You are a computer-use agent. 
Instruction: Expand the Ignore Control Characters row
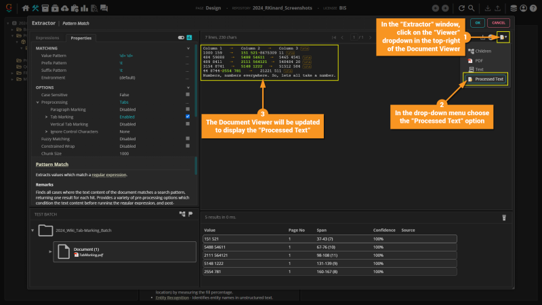[x=46, y=131]
